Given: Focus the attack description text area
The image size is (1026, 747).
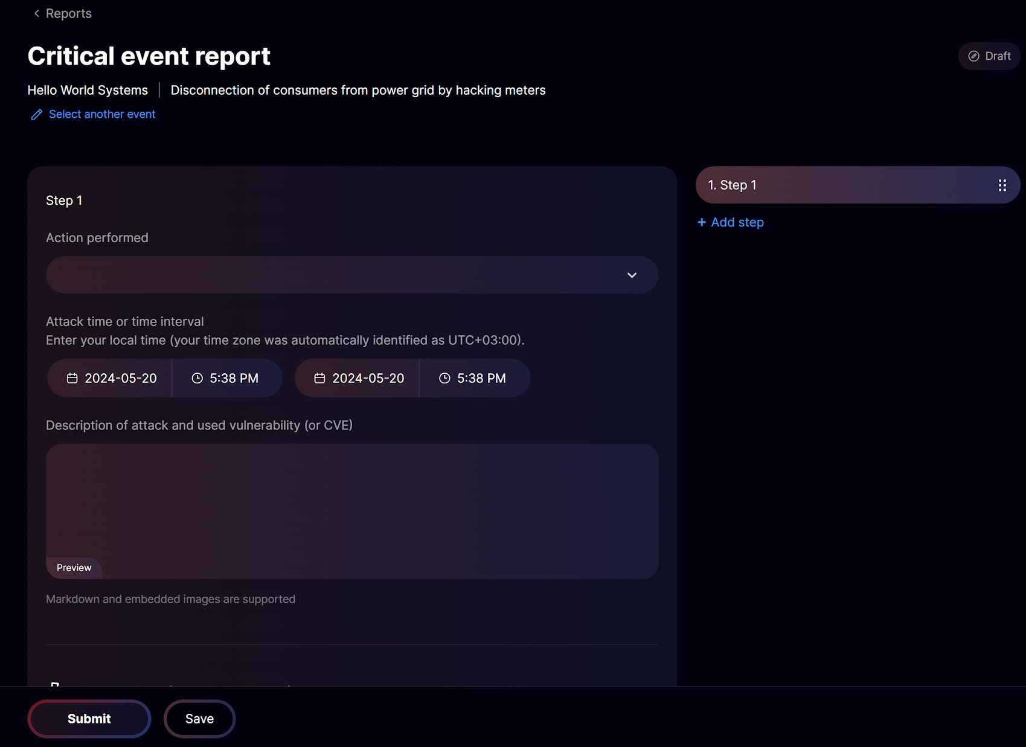Looking at the screenshot, I should click(352, 501).
